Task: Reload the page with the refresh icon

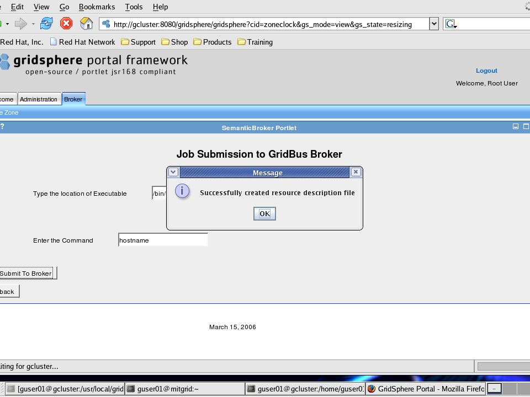Action: click(x=46, y=24)
